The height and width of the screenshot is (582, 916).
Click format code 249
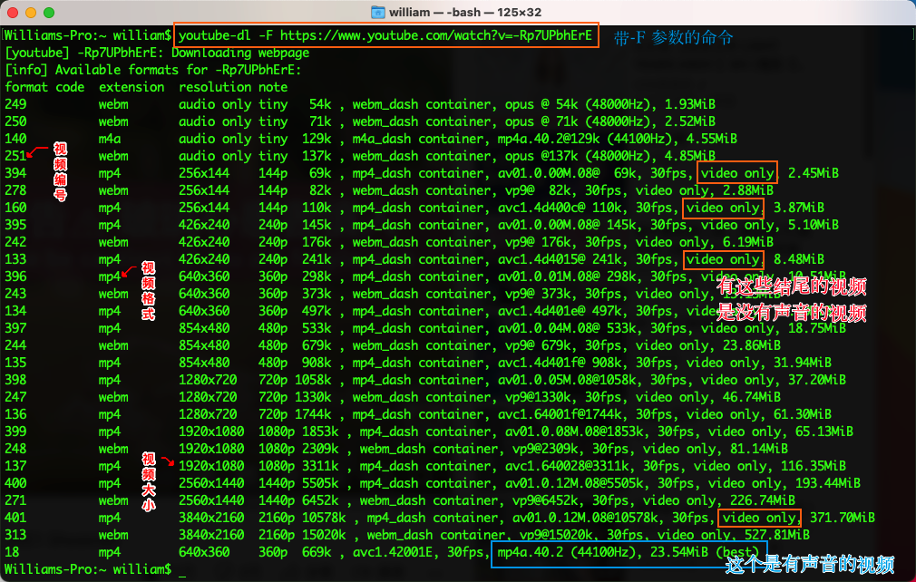coord(15,104)
